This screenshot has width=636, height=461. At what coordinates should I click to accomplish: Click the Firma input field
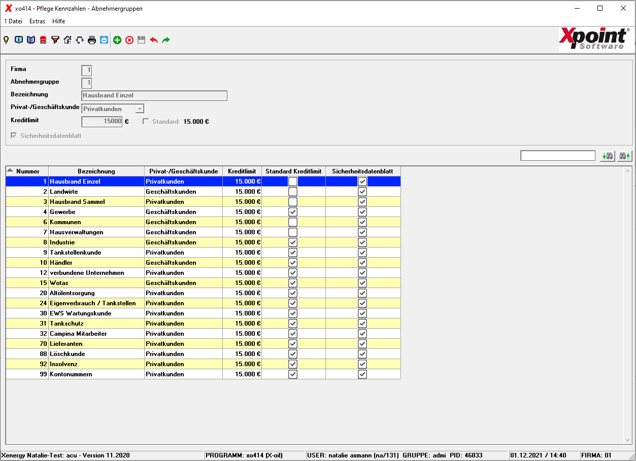pos(87,70)
